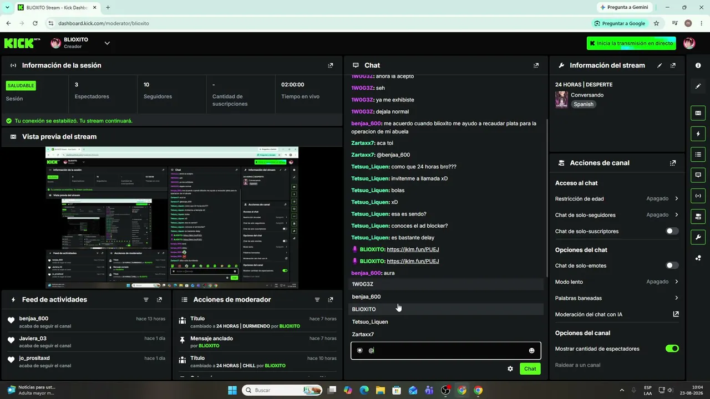The width and height of the screenshot is (710, 399).
Task: Open Restricción de edad options
Action: pyautogui.click(x=617, y=199)
